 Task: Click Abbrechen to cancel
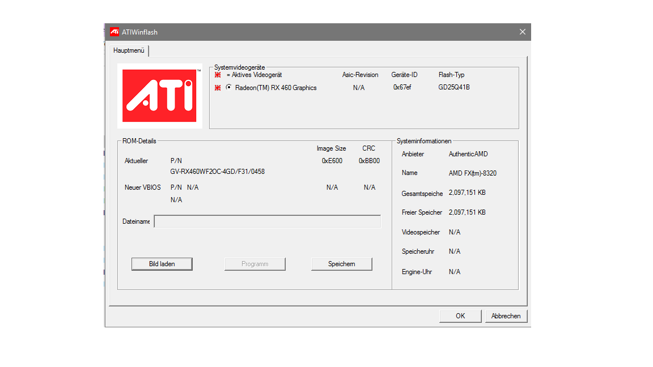(x=506, y=316)
